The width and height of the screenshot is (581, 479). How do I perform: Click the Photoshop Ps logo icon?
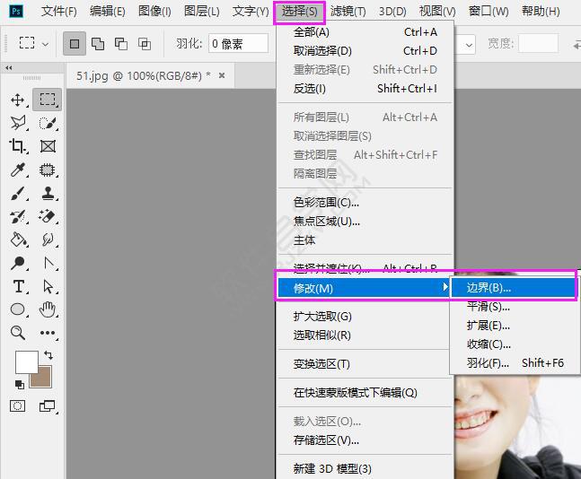click(16, 11)
